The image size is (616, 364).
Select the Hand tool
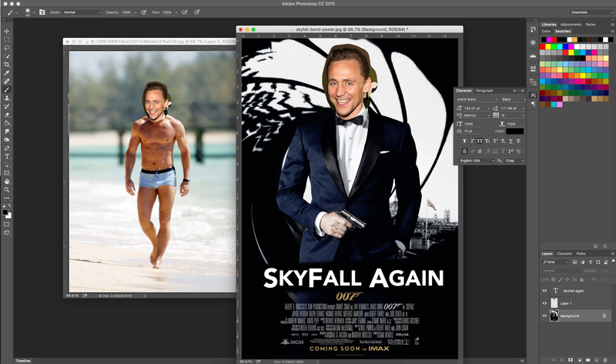[x=7, y=182]
